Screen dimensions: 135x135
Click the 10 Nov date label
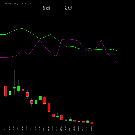click(x=5, y=128)
